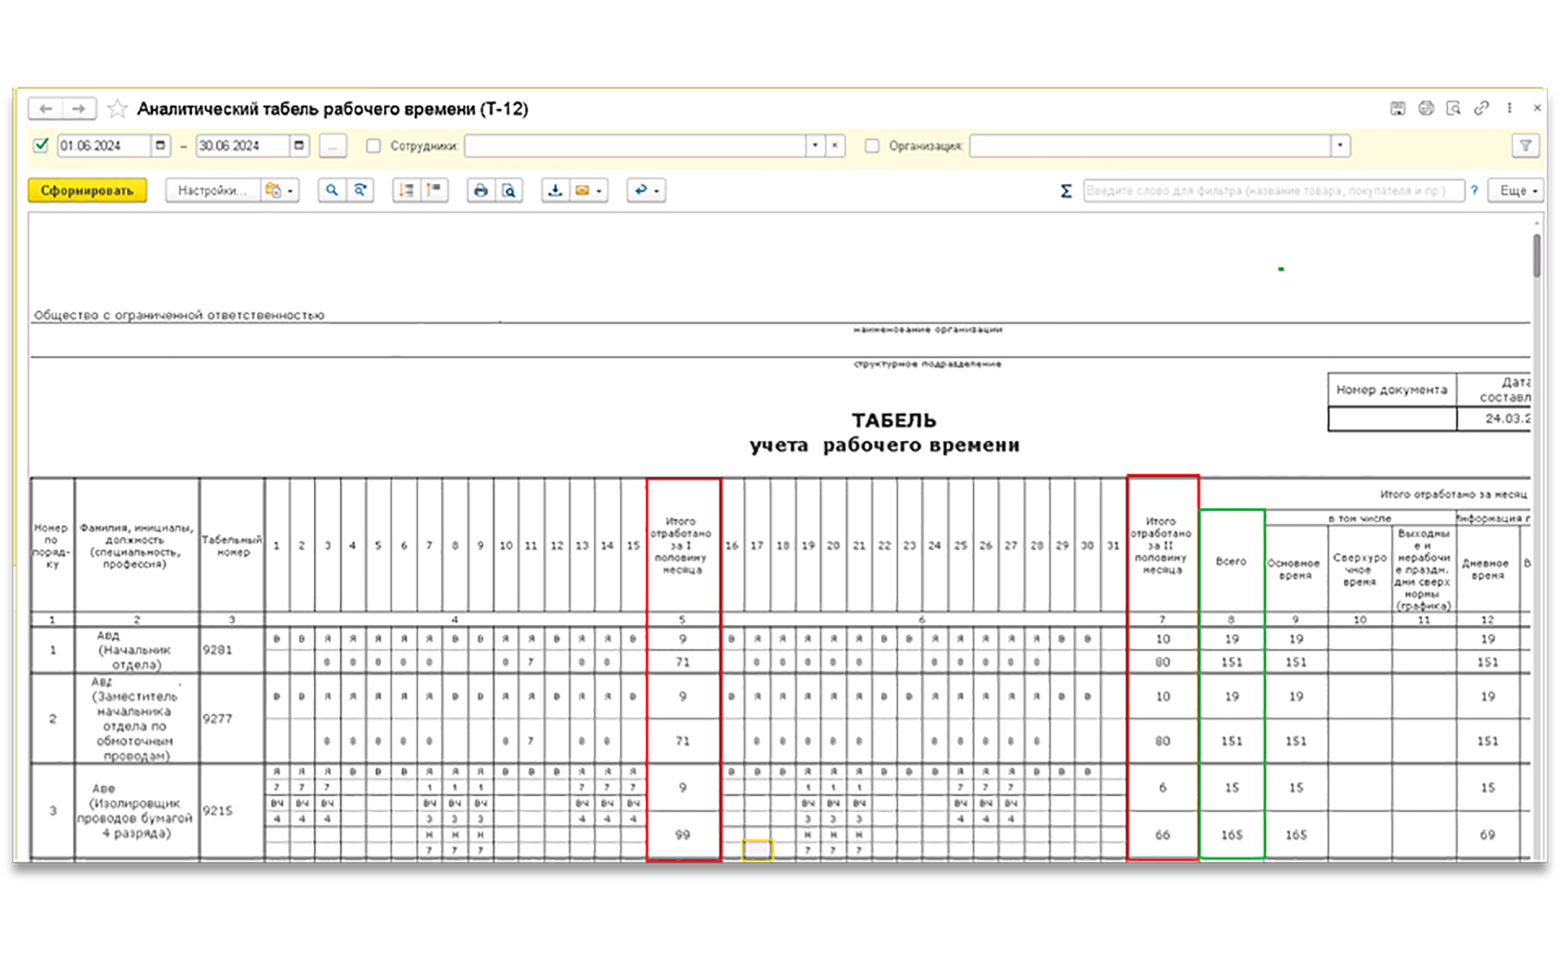Click the get link icon in title bar

tap(1481, 108)
